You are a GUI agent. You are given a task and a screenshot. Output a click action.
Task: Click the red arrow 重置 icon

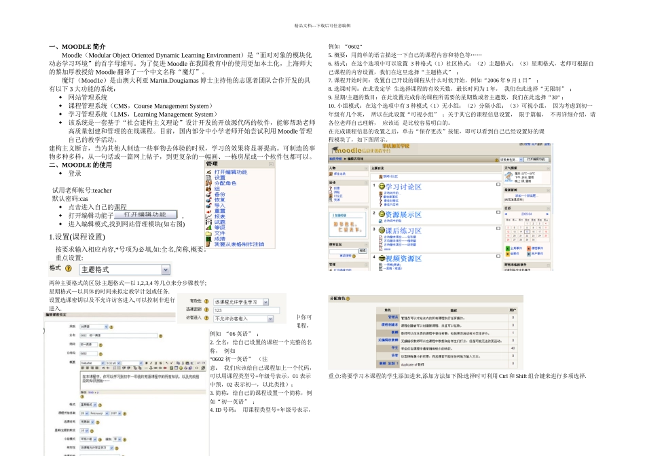click(x=209, y=211)
